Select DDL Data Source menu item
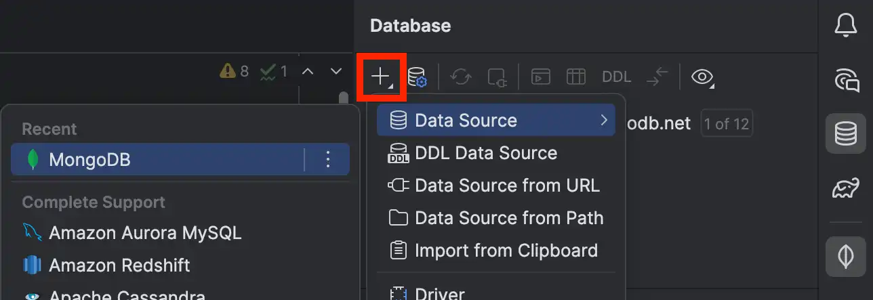 pyautogui.click(x=485, y=153)
